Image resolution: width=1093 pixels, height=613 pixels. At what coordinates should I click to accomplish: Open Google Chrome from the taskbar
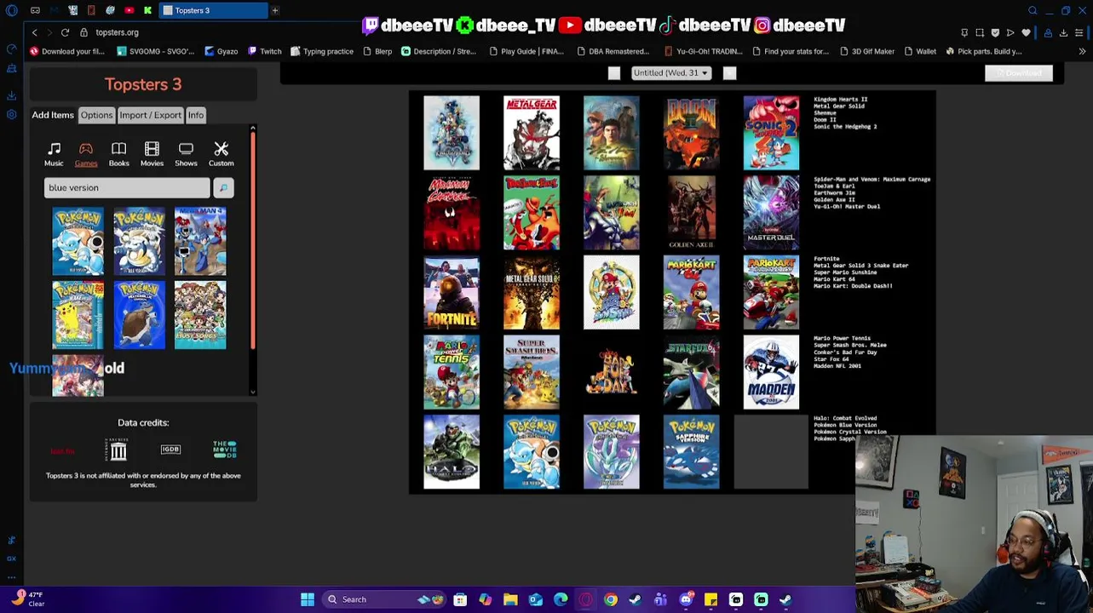(x=611, y=599)
